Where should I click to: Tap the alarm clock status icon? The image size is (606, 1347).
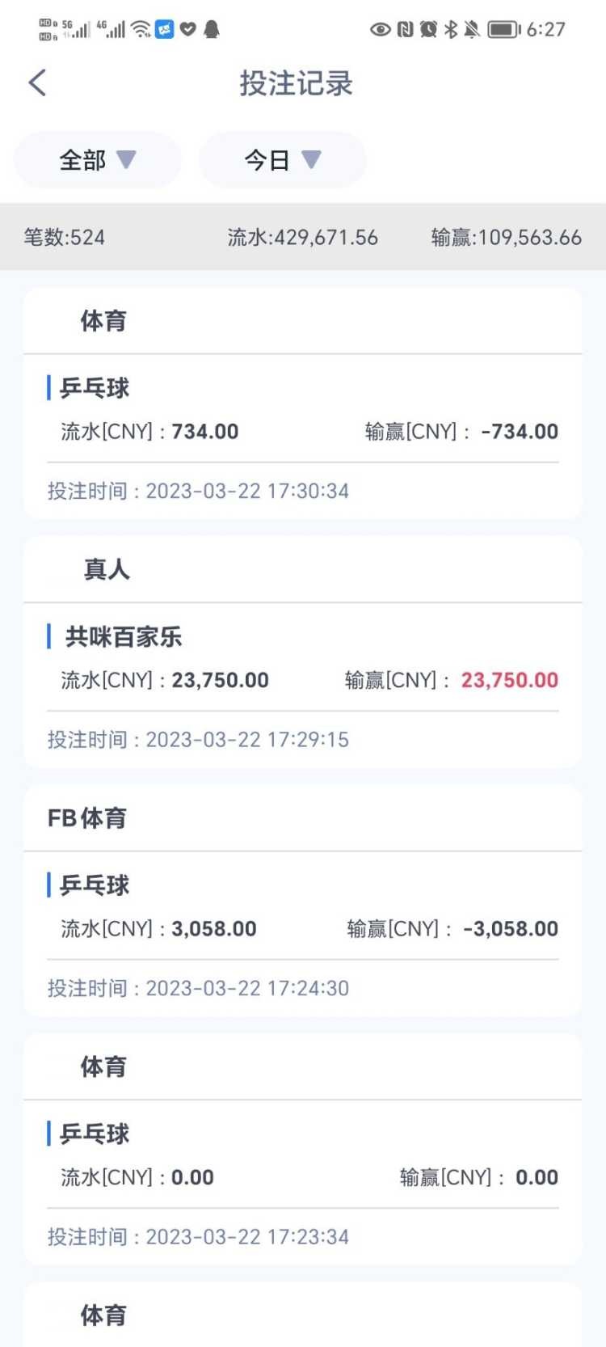pyautogui.click(x=428, y=30)
